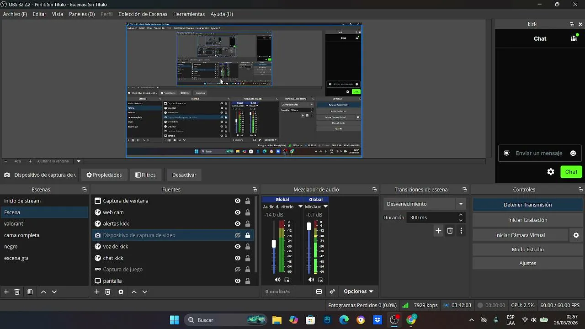Increase the transition duration with the up arrow
Screen dimensions: 585x329
(x=461, y=215)
